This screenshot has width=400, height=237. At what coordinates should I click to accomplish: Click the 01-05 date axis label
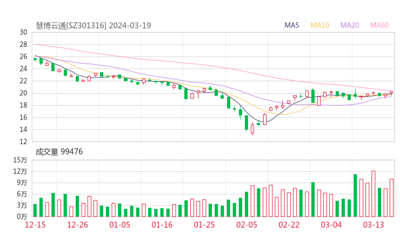(x=120, y=225)
